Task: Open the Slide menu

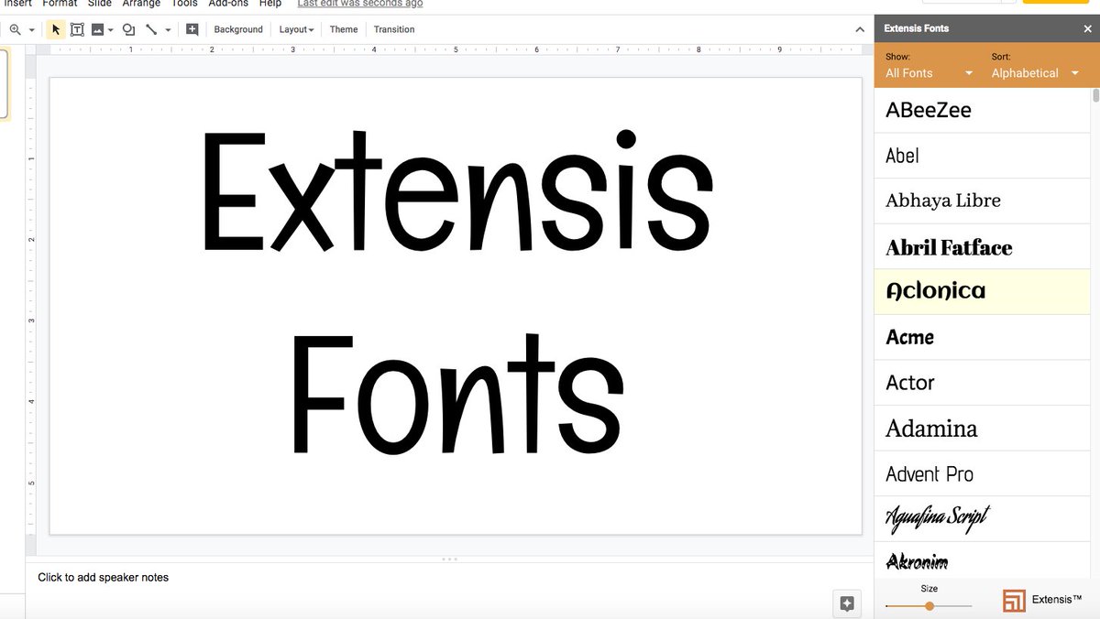Action: [100, 4]
